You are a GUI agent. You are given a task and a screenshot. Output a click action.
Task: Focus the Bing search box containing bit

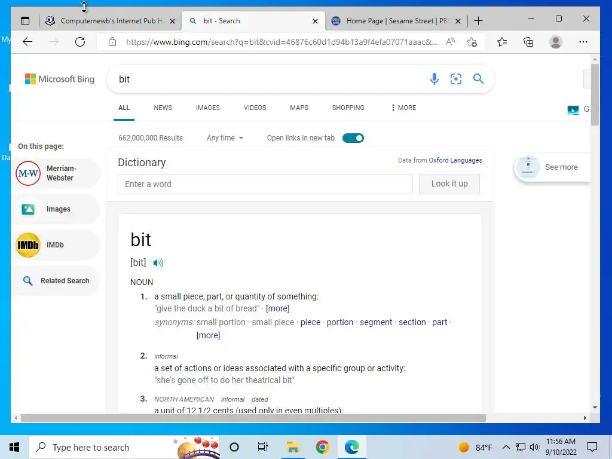tap(270, 79)
